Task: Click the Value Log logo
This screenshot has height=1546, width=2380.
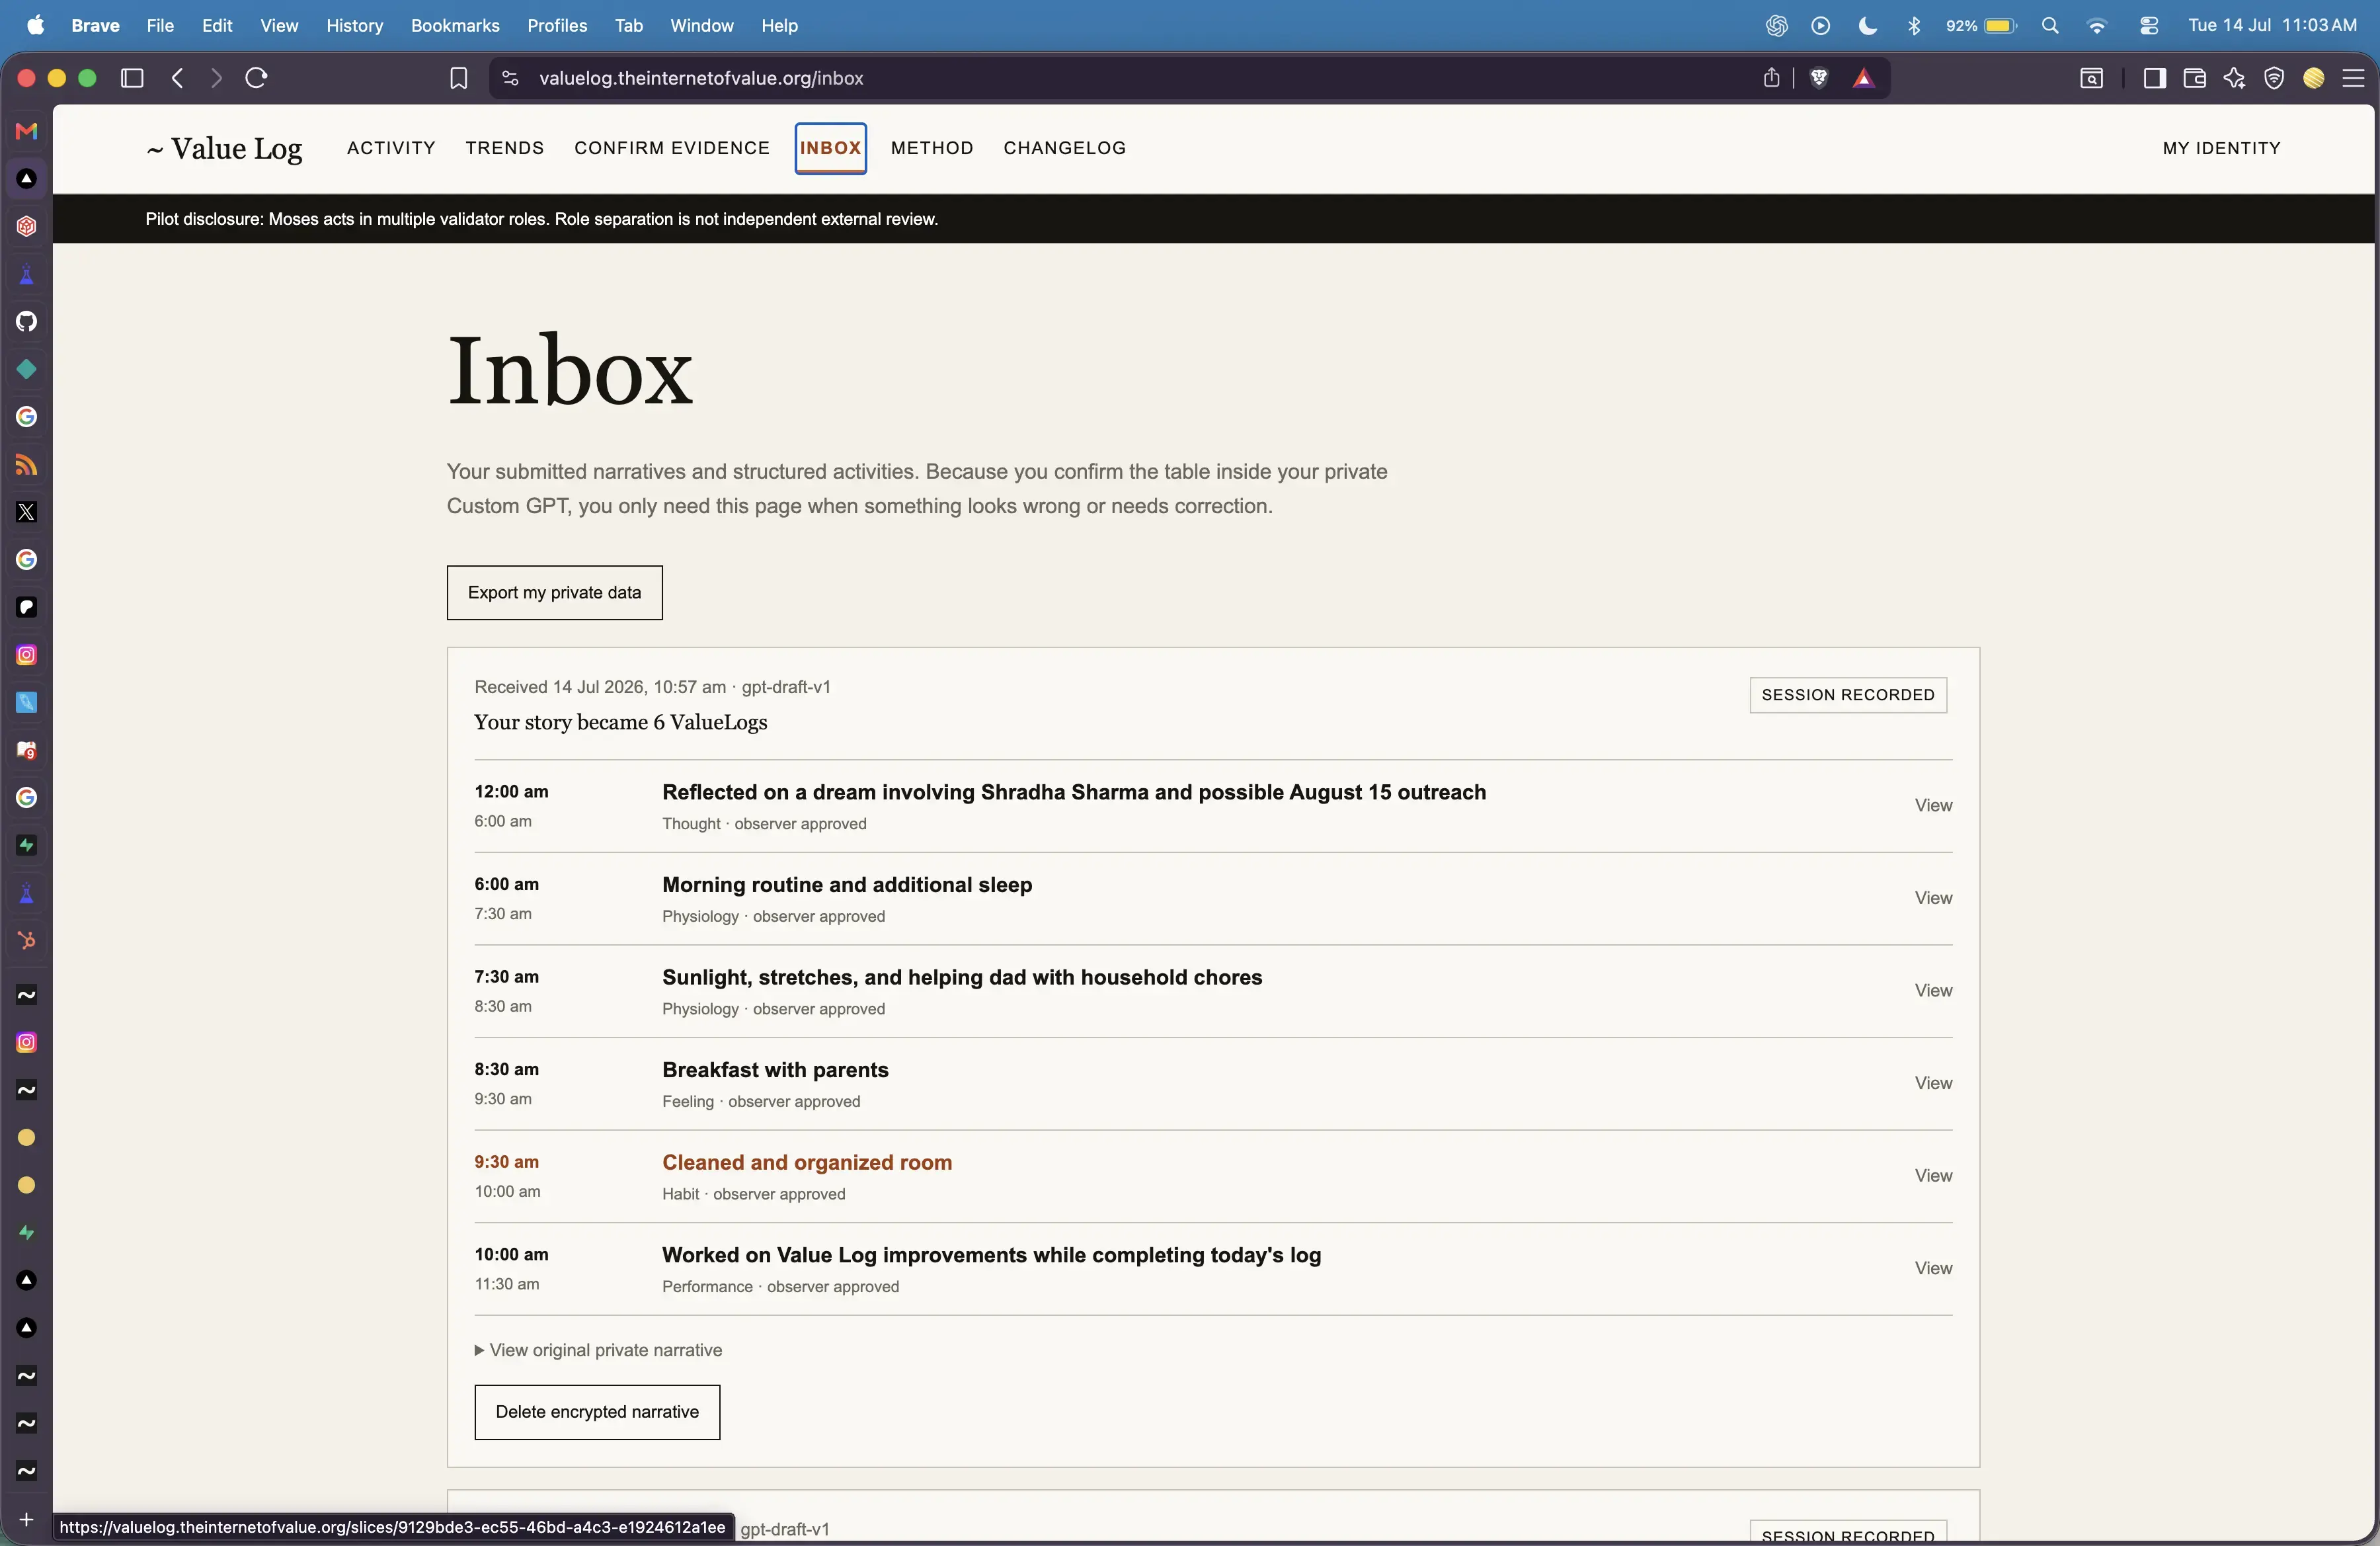Action: 225,148
